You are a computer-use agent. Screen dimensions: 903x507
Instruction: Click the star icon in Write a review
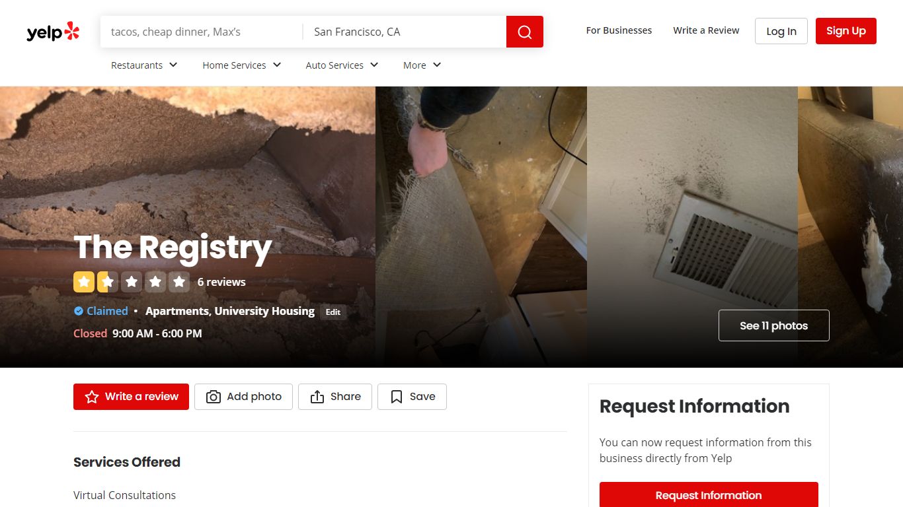[93, 397]
